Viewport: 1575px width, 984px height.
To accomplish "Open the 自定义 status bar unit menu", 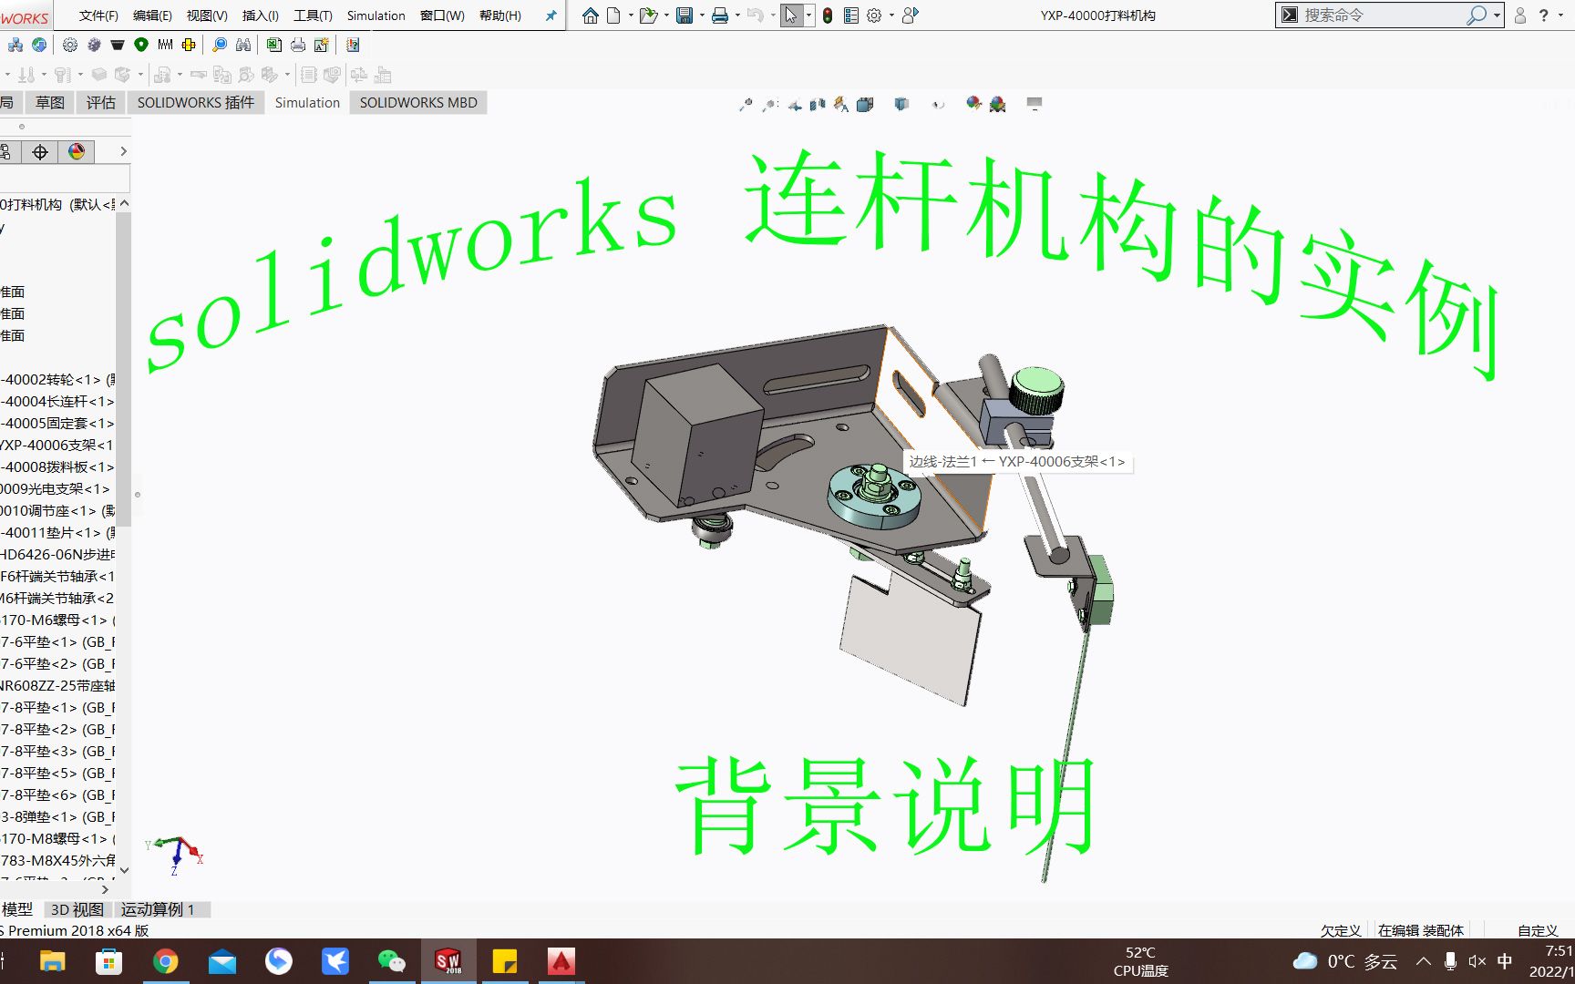I will tap(1538, 930).
